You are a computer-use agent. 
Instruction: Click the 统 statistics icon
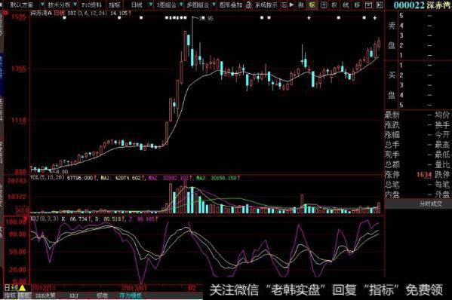click(346, 5)
